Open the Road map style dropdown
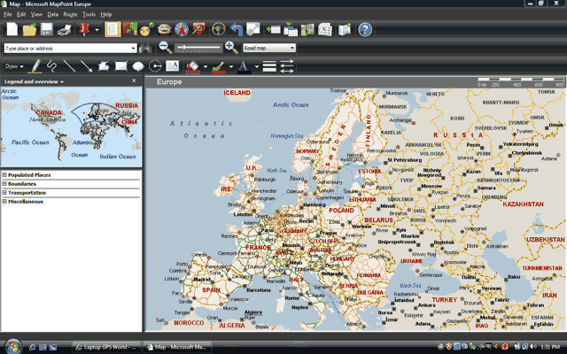 point(269,48)
